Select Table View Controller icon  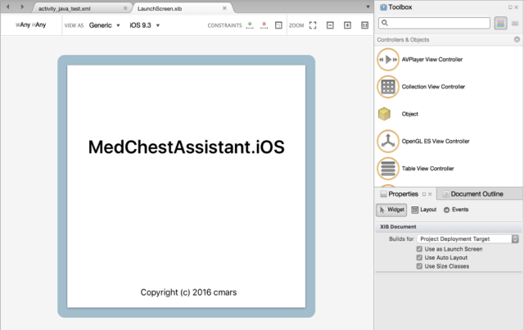point(388,169)
